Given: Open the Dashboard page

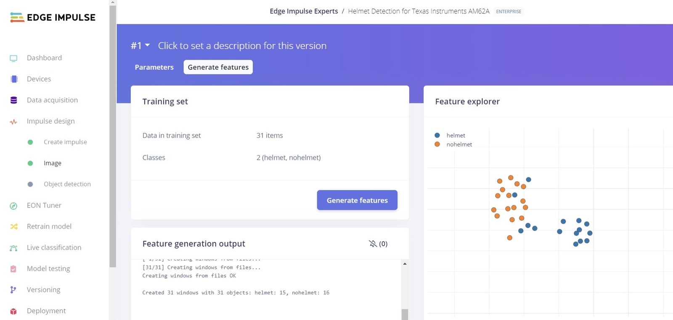Looking at the screenshot, I should pyautogui.click(x=44, y=58).
